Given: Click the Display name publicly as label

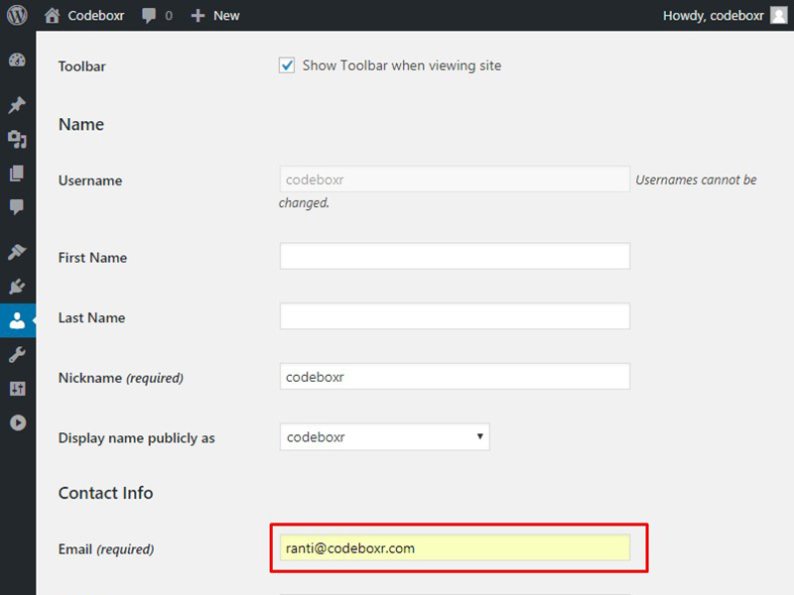Looking at the screenshot, I should (137, 438).
